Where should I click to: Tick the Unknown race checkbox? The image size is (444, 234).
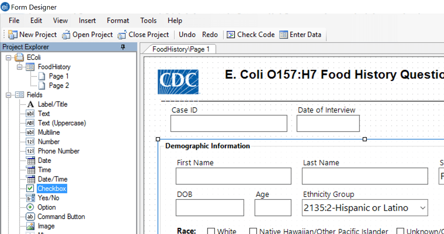(x=401, y=231)
